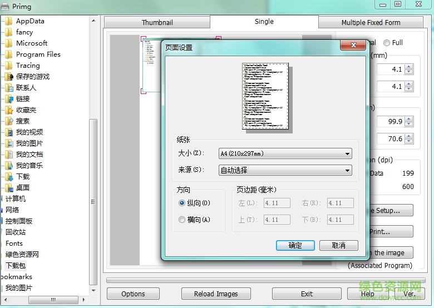Select the 我的视频 videos folder icon

click(9, 132)
